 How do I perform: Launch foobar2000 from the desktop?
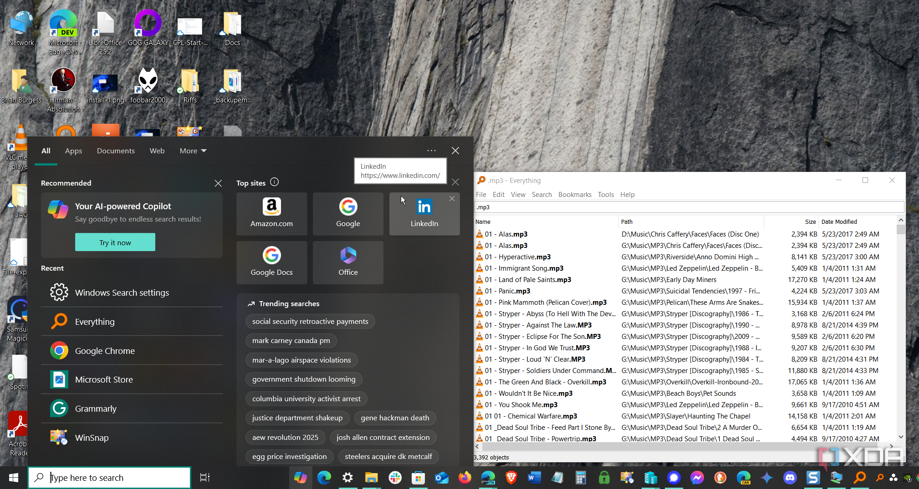click(x=148, y=86)
